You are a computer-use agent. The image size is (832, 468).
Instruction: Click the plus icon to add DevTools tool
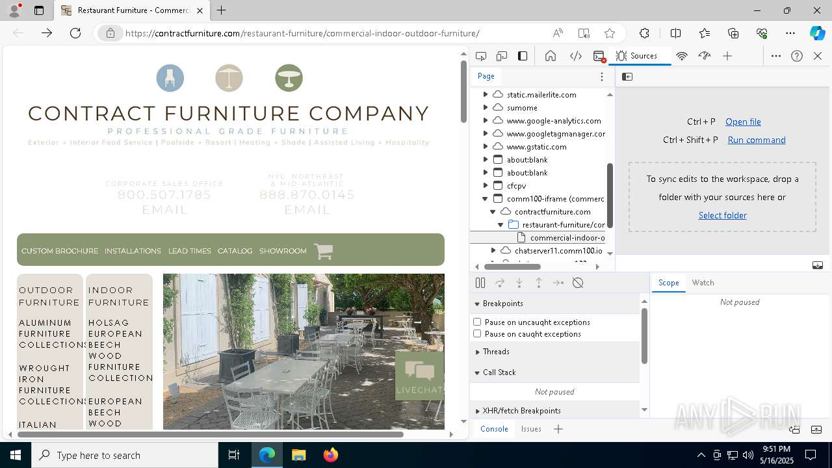coord(727,56)
